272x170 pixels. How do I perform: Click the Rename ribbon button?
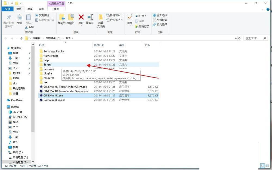coord(90,19)
